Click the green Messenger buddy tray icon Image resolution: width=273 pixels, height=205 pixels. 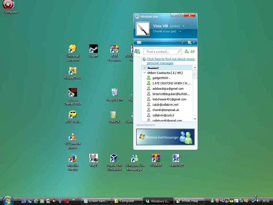click(x=212, y=201)
